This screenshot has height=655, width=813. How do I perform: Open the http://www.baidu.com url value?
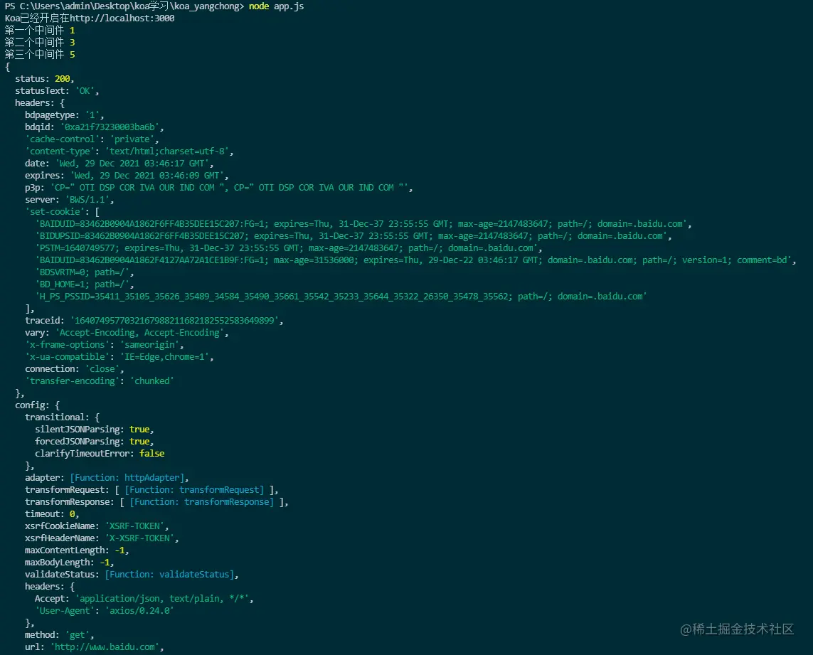105,647
